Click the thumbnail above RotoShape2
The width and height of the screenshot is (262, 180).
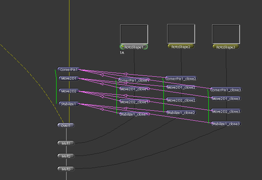point(181,33)
